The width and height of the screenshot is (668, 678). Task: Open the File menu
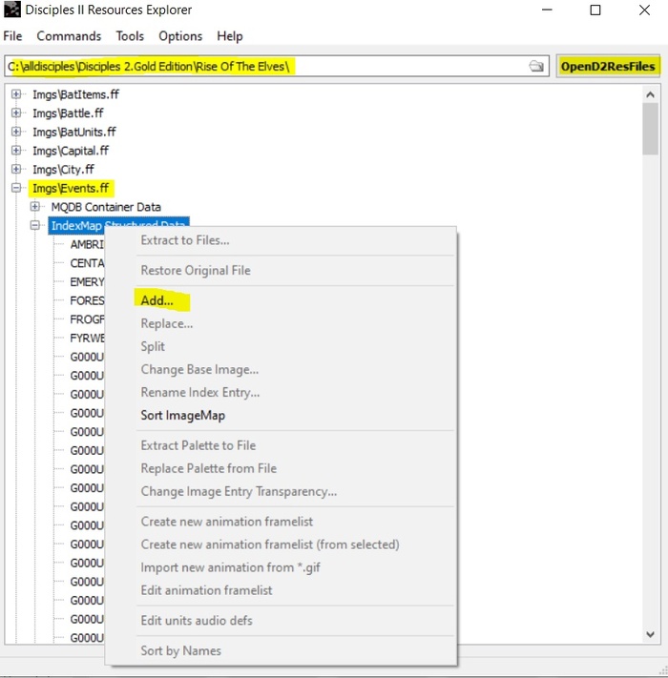pos(12,36)
